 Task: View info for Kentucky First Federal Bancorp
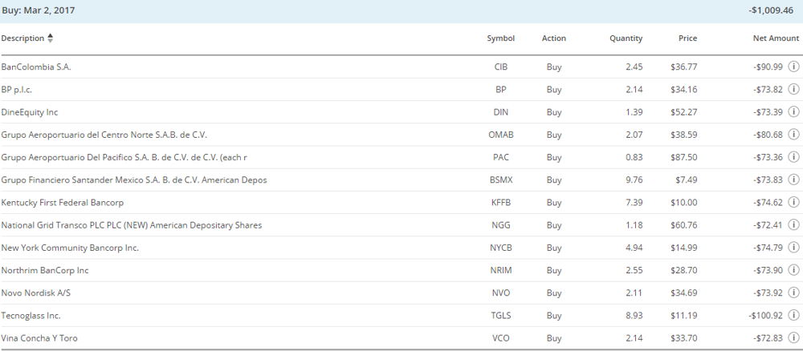pos(793,202)
